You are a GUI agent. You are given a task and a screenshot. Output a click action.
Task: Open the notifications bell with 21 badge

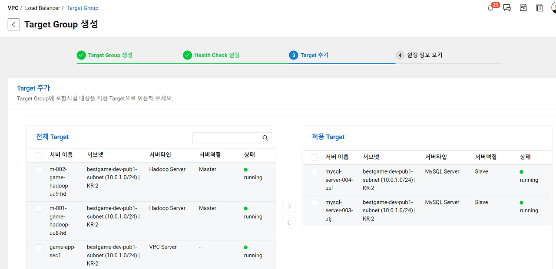click(x=491, y=8)
